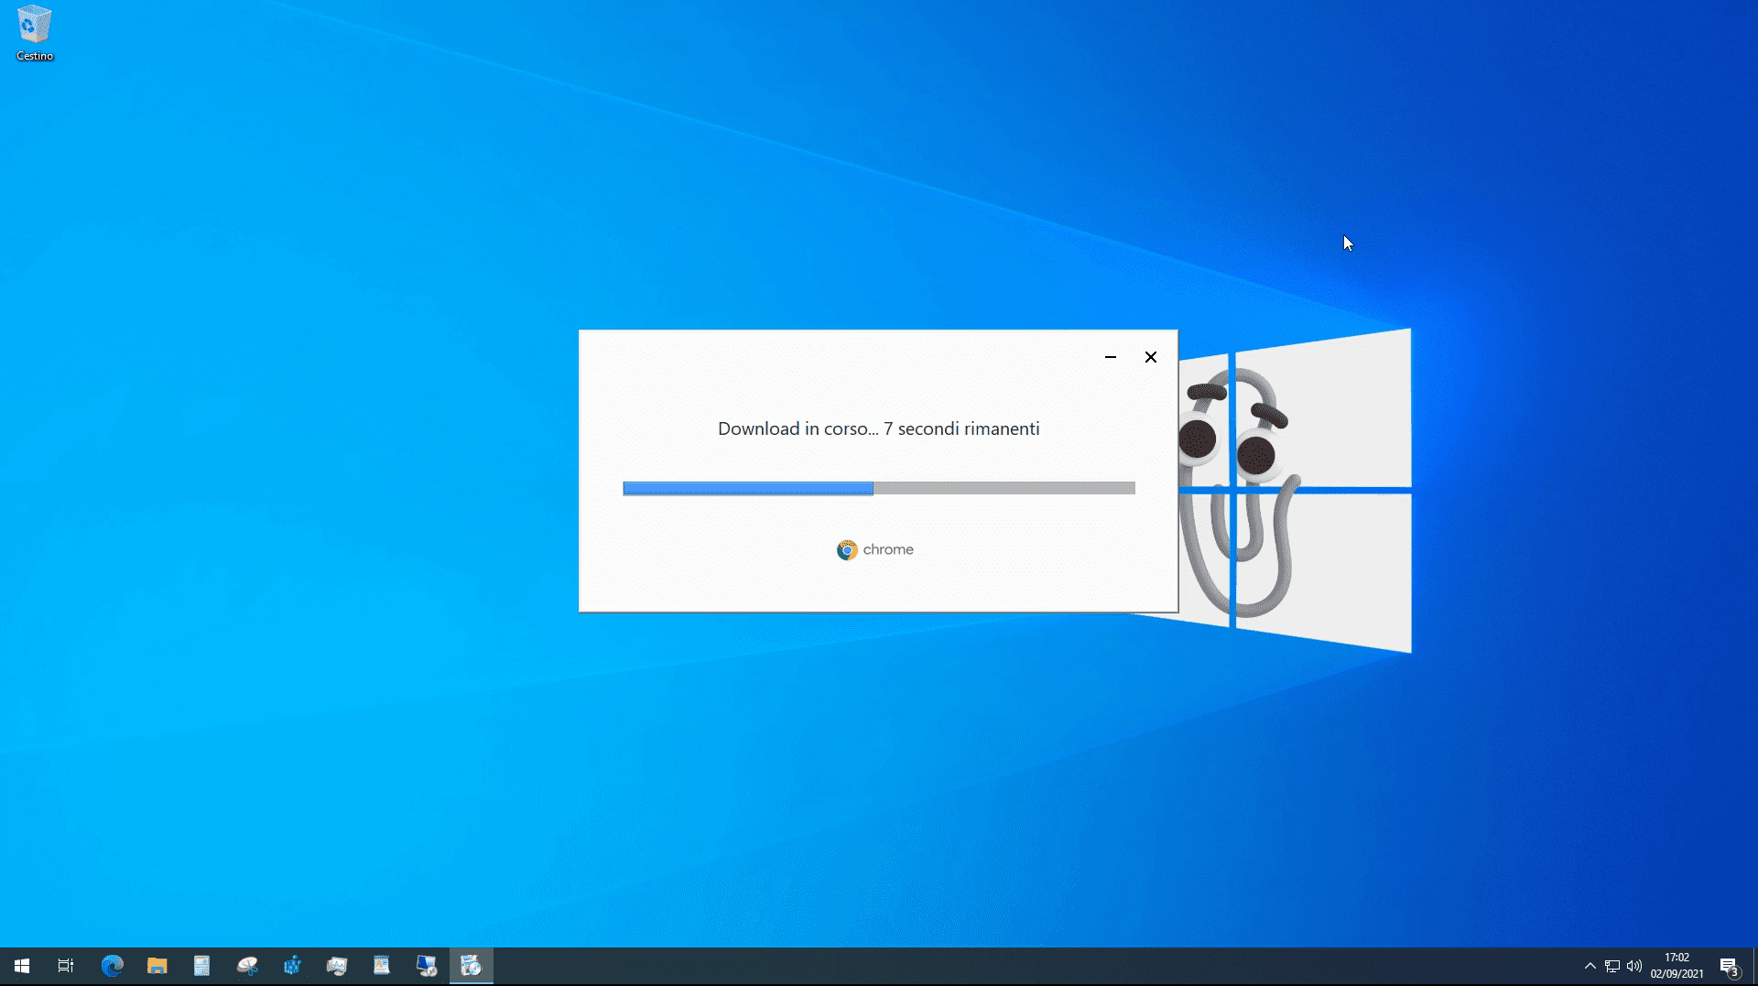Launch Calculator from the taskbar
Viewport: 1758px width, 986px height.
(201, 966)
